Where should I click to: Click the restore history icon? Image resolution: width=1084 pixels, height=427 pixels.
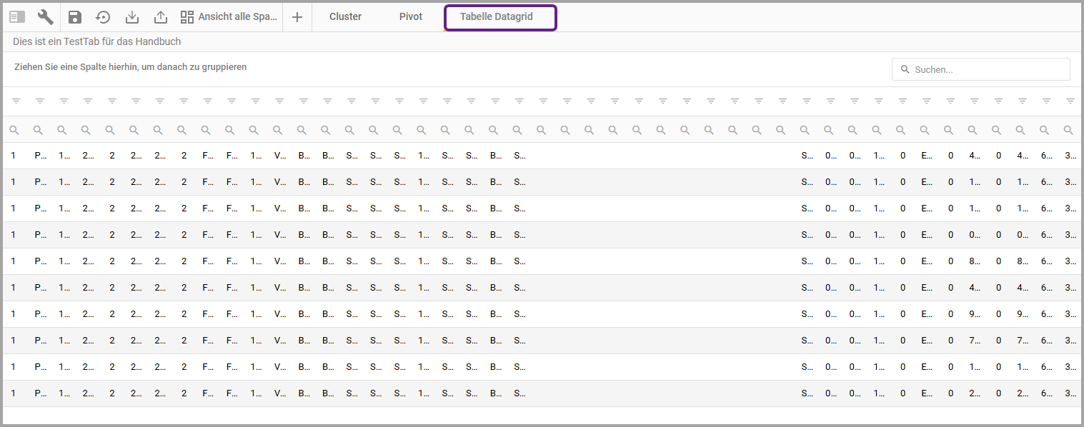click(104, 17)
